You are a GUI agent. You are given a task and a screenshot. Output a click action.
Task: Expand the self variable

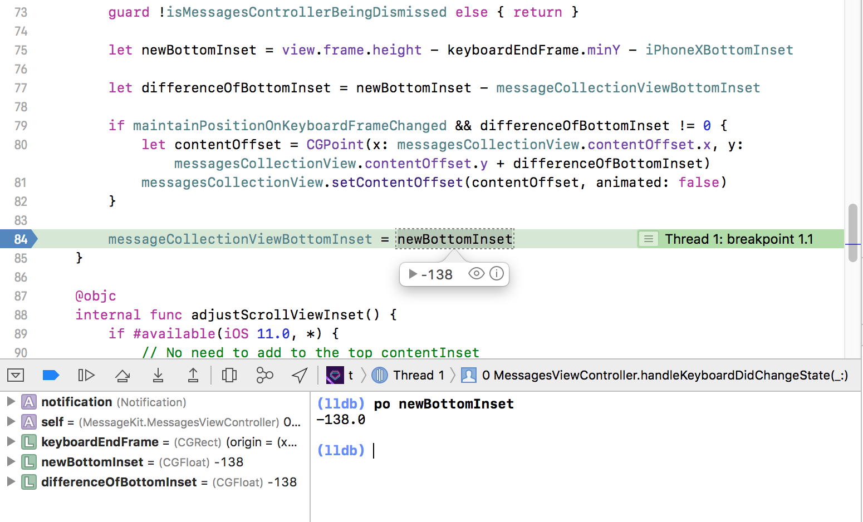tap(11, 421)
